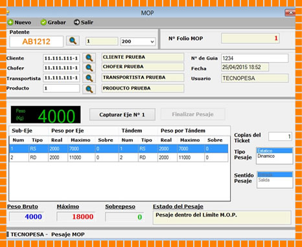
Task: Click the Nuevo toolbar button
Action: pos(19,23)
